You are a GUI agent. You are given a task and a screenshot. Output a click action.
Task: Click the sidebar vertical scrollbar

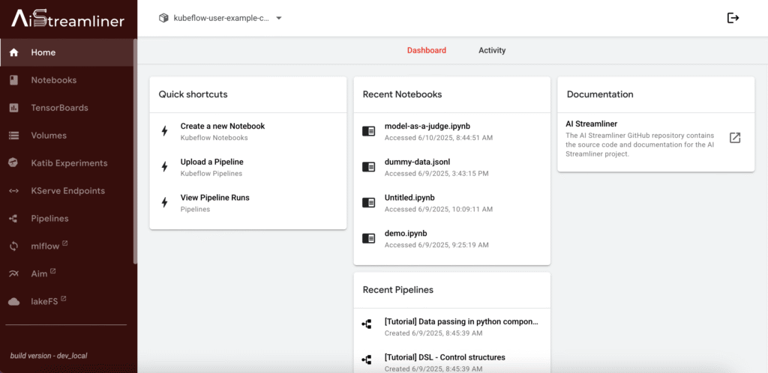point(135,151)
